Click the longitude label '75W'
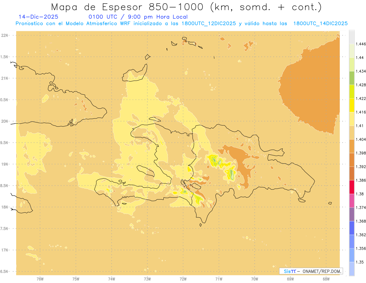This screenshot has height=283, width=366. pos(76,279)
